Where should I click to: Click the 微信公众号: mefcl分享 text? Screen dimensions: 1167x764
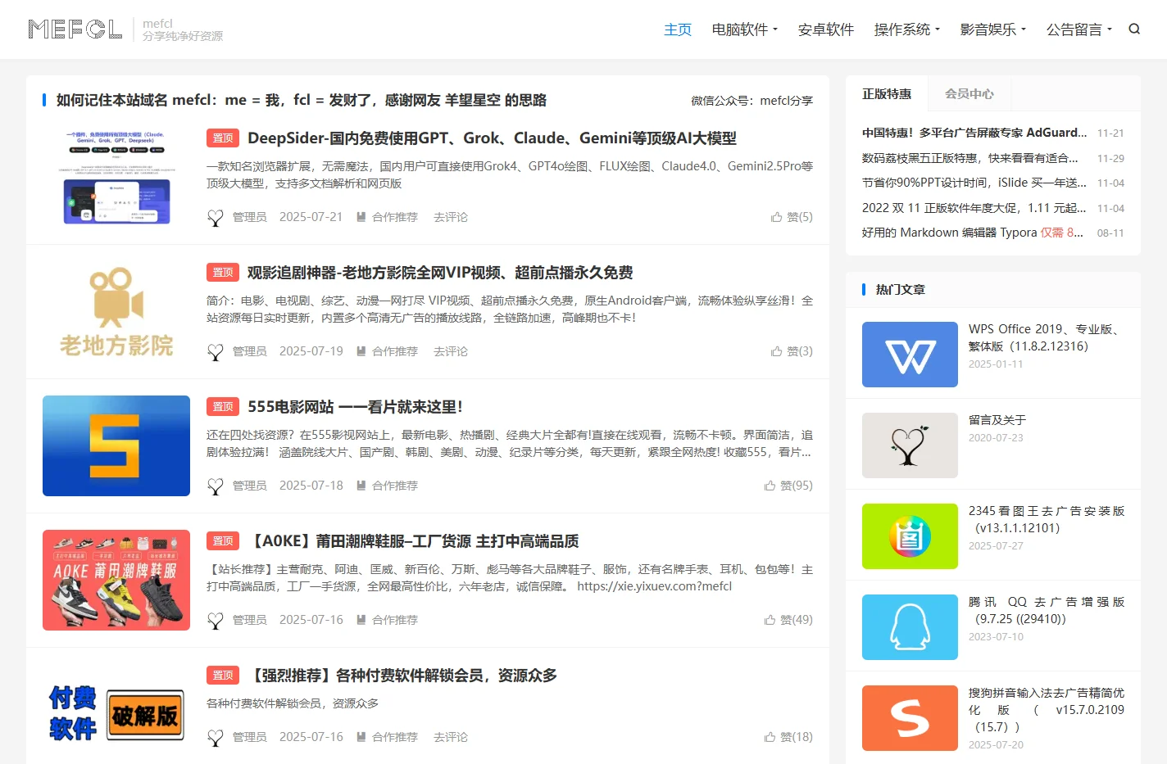(x=752, y=101)
